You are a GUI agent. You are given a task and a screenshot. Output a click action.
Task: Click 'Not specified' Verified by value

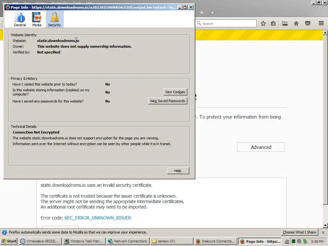tap(49, 52)
